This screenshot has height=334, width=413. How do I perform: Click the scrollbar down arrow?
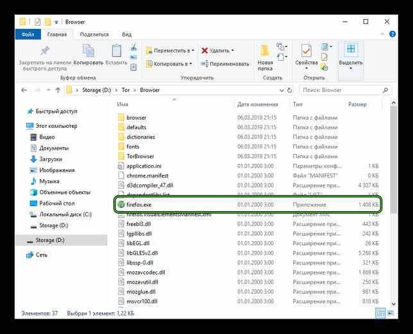click(x=393, y=304)
